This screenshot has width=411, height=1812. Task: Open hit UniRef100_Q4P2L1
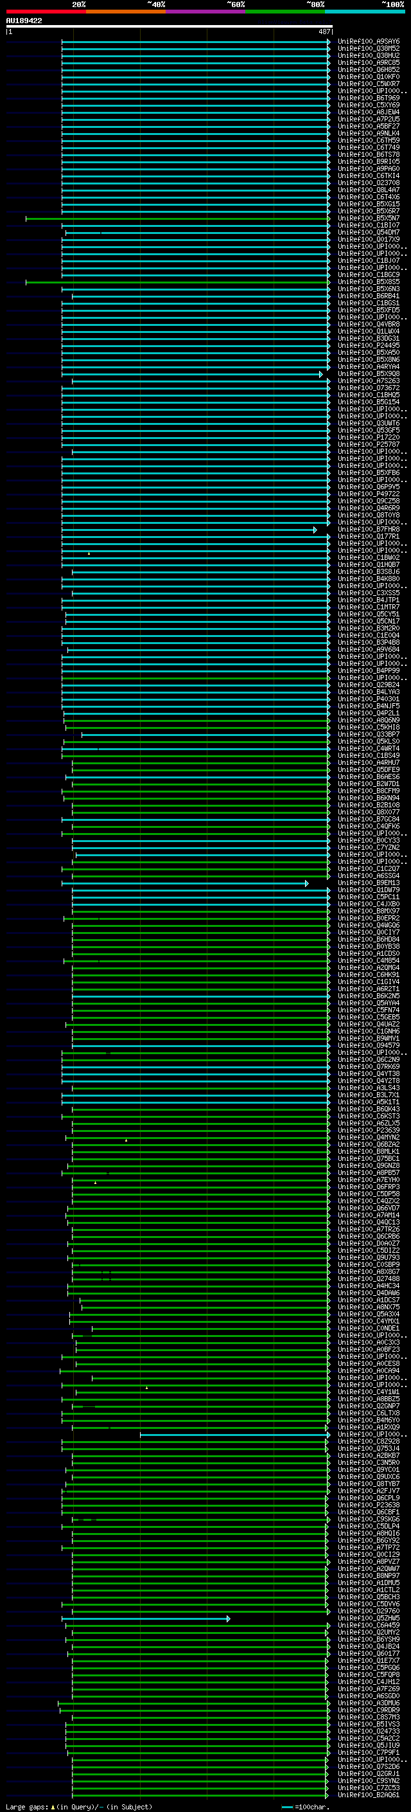tap(368, 713)
